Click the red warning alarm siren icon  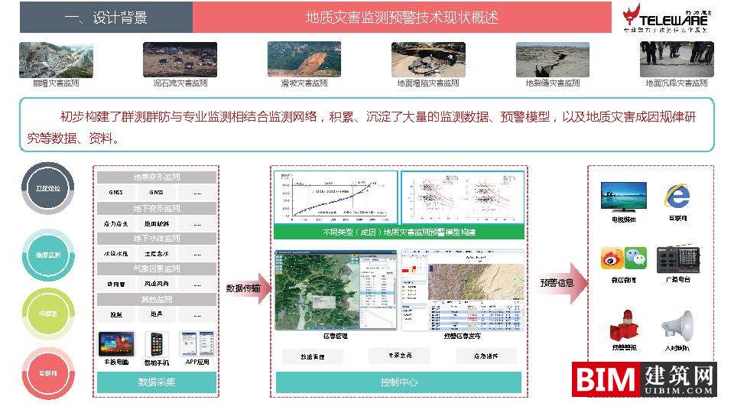[x=623, y=326]
